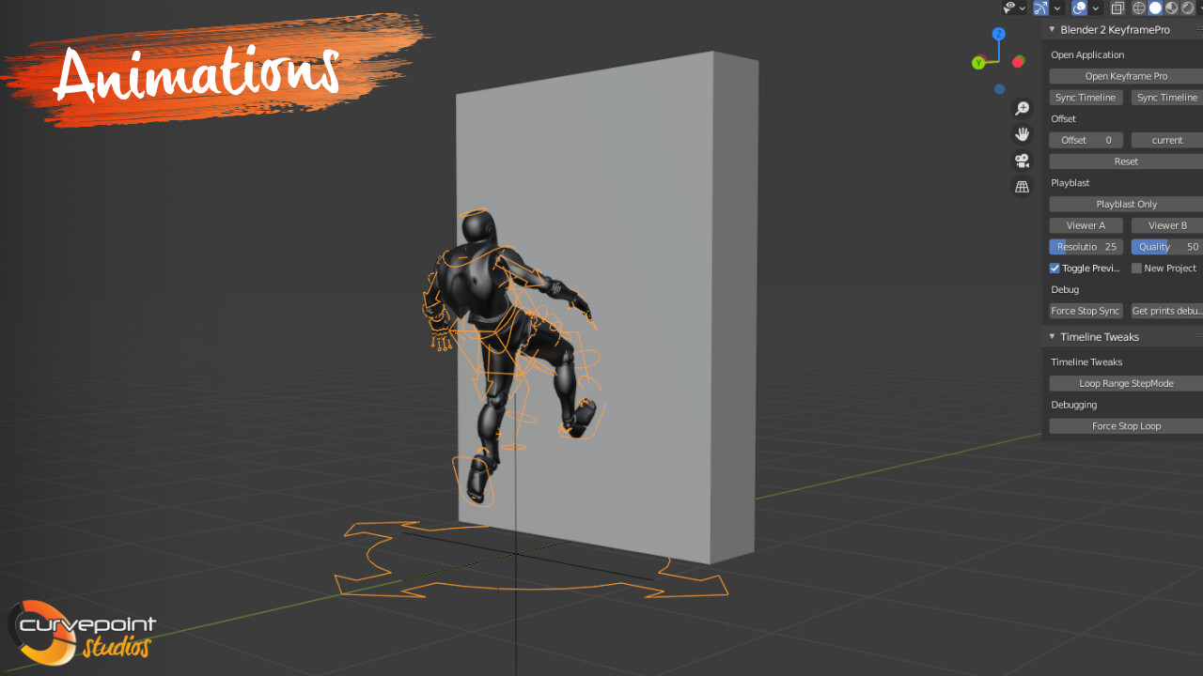Toggle the camera view icon
Screen dimensions: 1203x676
tap(1022, 160)
